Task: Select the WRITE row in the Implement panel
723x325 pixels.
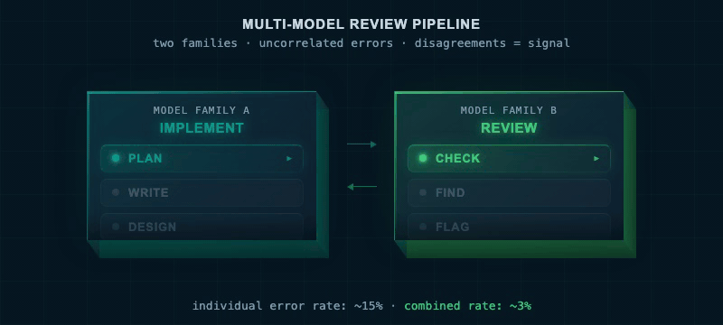Action: coord(202,192)
